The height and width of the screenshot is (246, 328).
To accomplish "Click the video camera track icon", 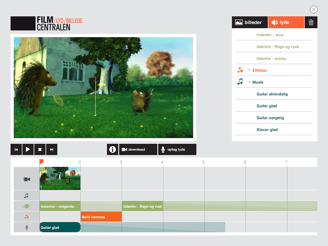I will pyautogui.click(x=27, y=179).
